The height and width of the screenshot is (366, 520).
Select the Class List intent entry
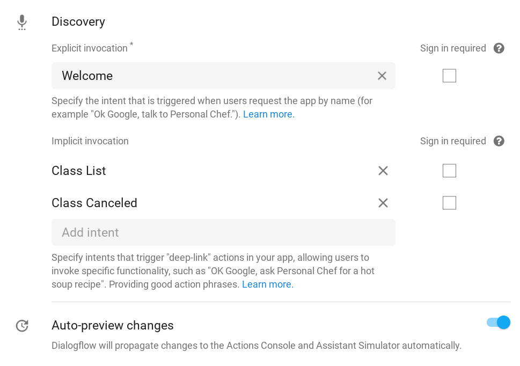pyautogui.click(x=79, y=171)
